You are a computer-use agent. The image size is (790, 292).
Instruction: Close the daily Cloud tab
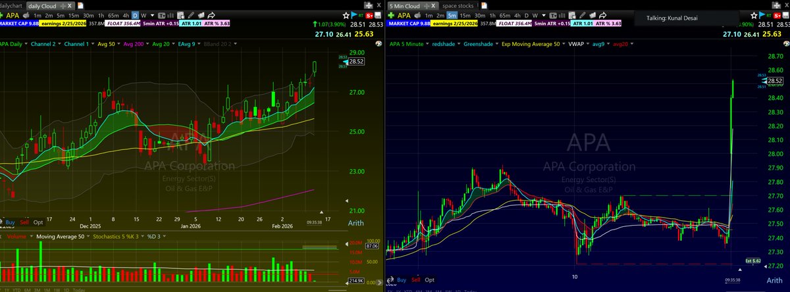pyautogui.click(x=70, y=6)
